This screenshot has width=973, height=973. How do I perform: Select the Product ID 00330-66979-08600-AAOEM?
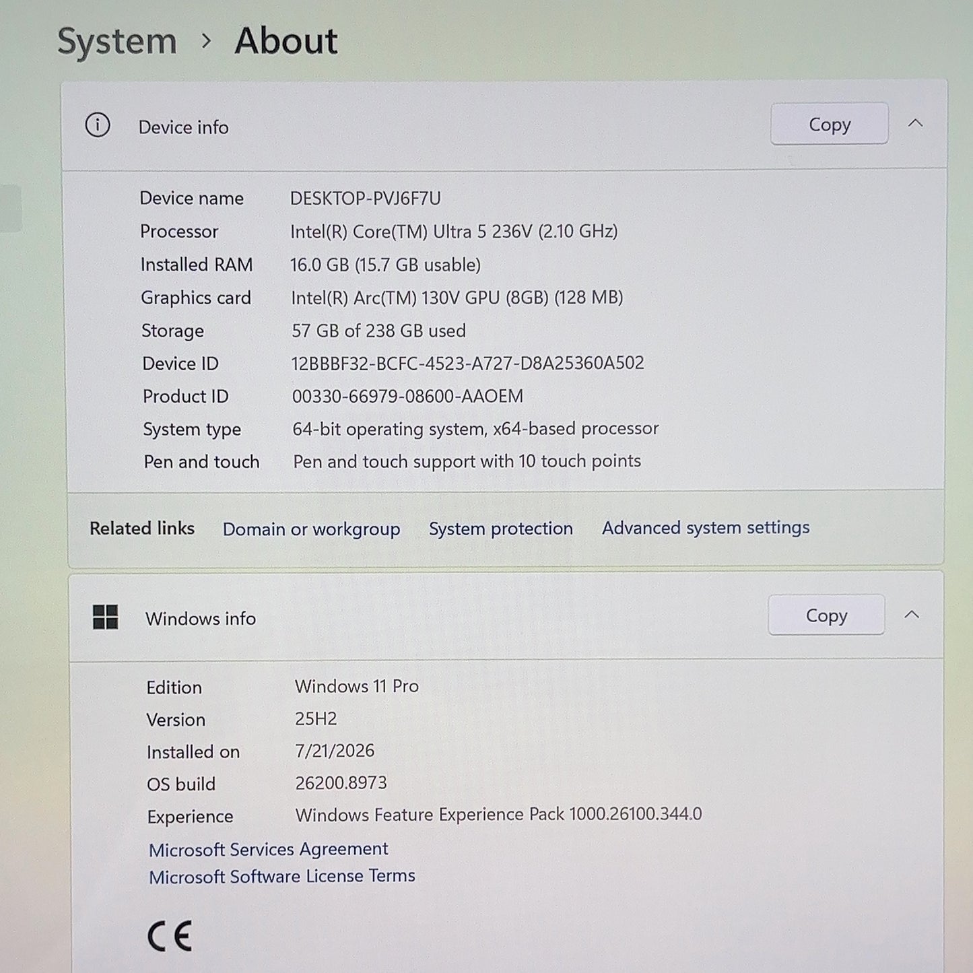pos(407,396)
